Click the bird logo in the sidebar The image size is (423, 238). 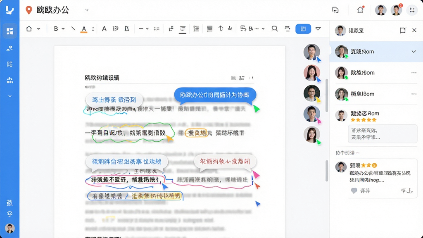tap(10, 10)
